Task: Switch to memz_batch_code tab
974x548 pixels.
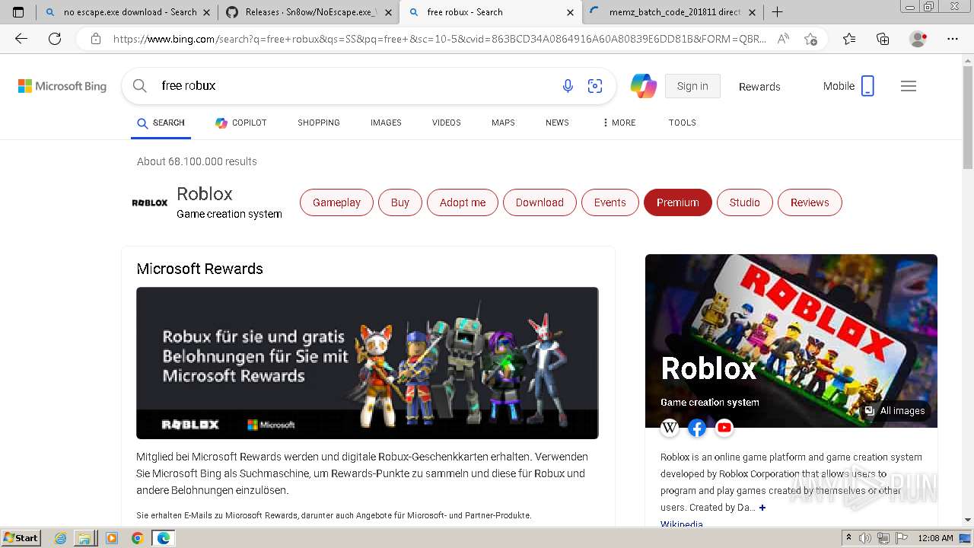Action: (x=674, y=12)
